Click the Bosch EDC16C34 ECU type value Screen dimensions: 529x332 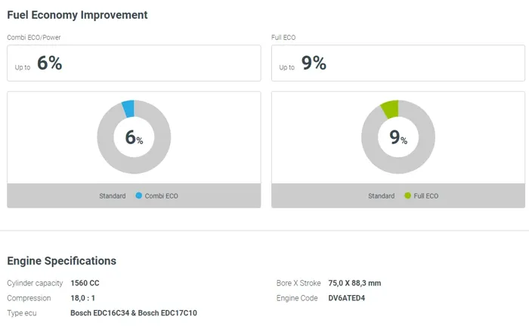point(101,313)
